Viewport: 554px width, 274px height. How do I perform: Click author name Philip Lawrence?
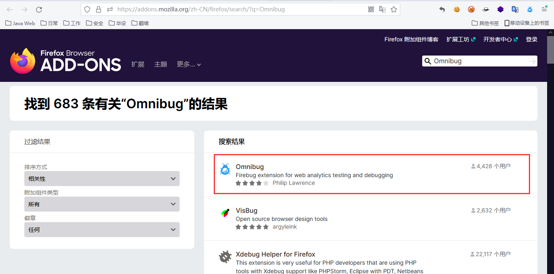294,183
